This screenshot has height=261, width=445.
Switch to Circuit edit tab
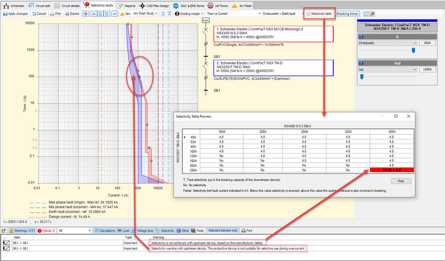39,6
